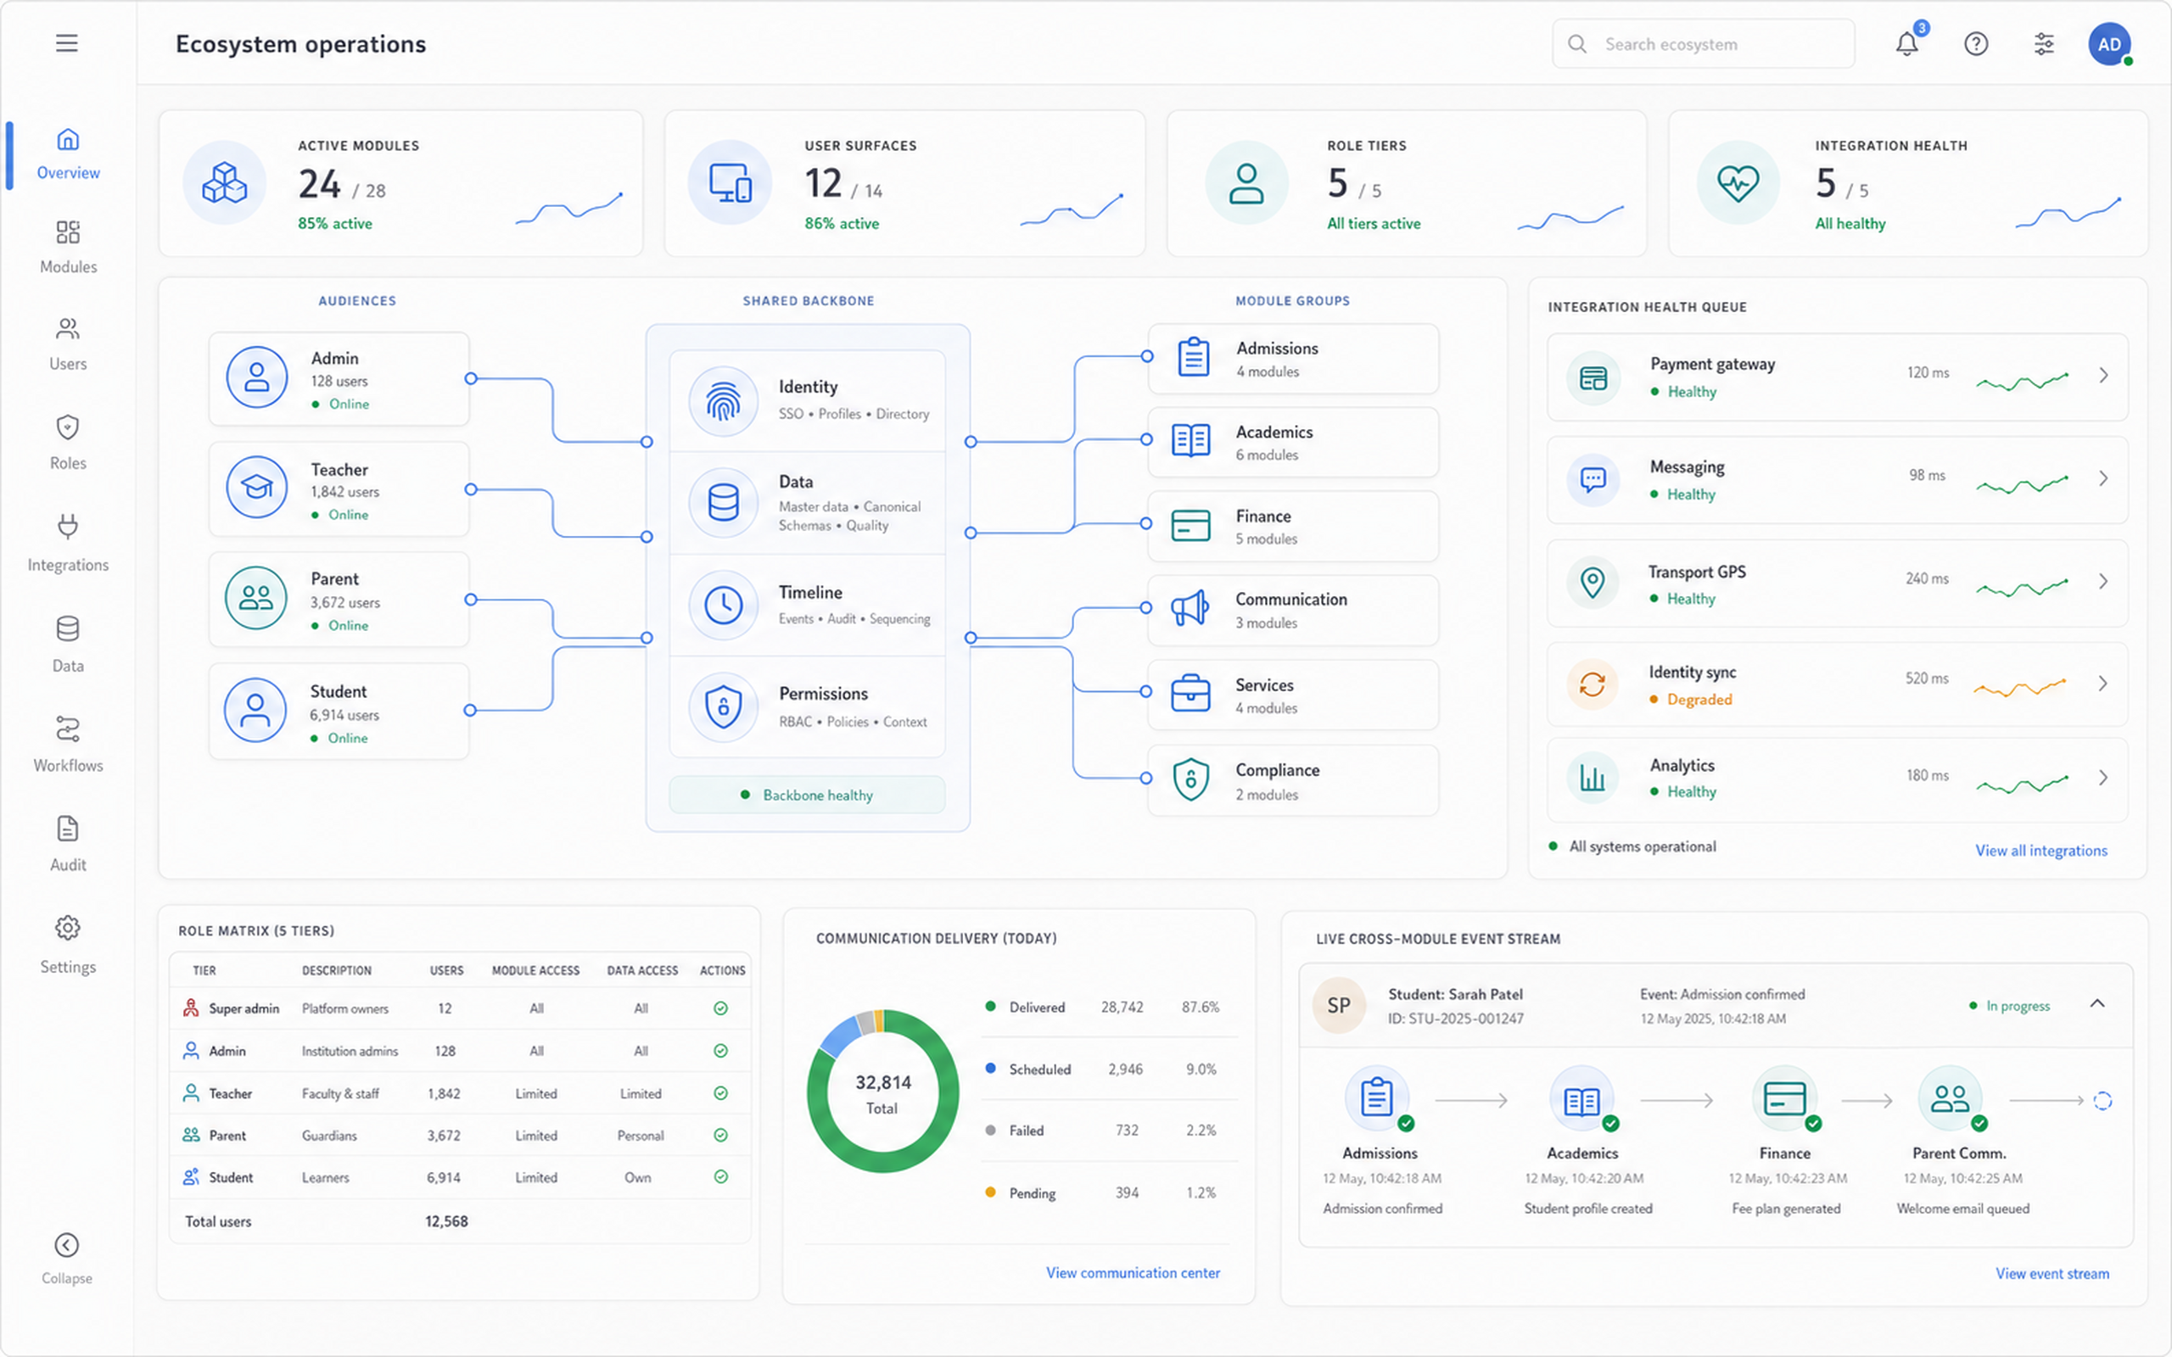Click the Messaging chat bubble icon
Screen dimensions: 2172x1357
pyautogui.click(x=1593, y=480)
